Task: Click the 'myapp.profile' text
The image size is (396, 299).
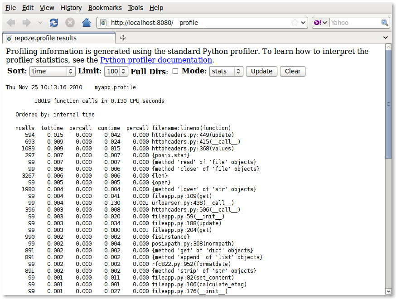Action: [x=115, y=87]
